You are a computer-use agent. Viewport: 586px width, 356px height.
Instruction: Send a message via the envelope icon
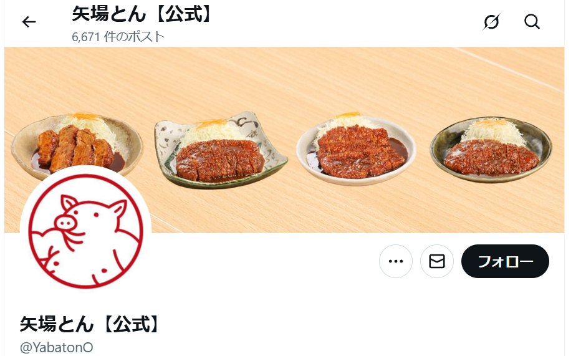point(437,261)
